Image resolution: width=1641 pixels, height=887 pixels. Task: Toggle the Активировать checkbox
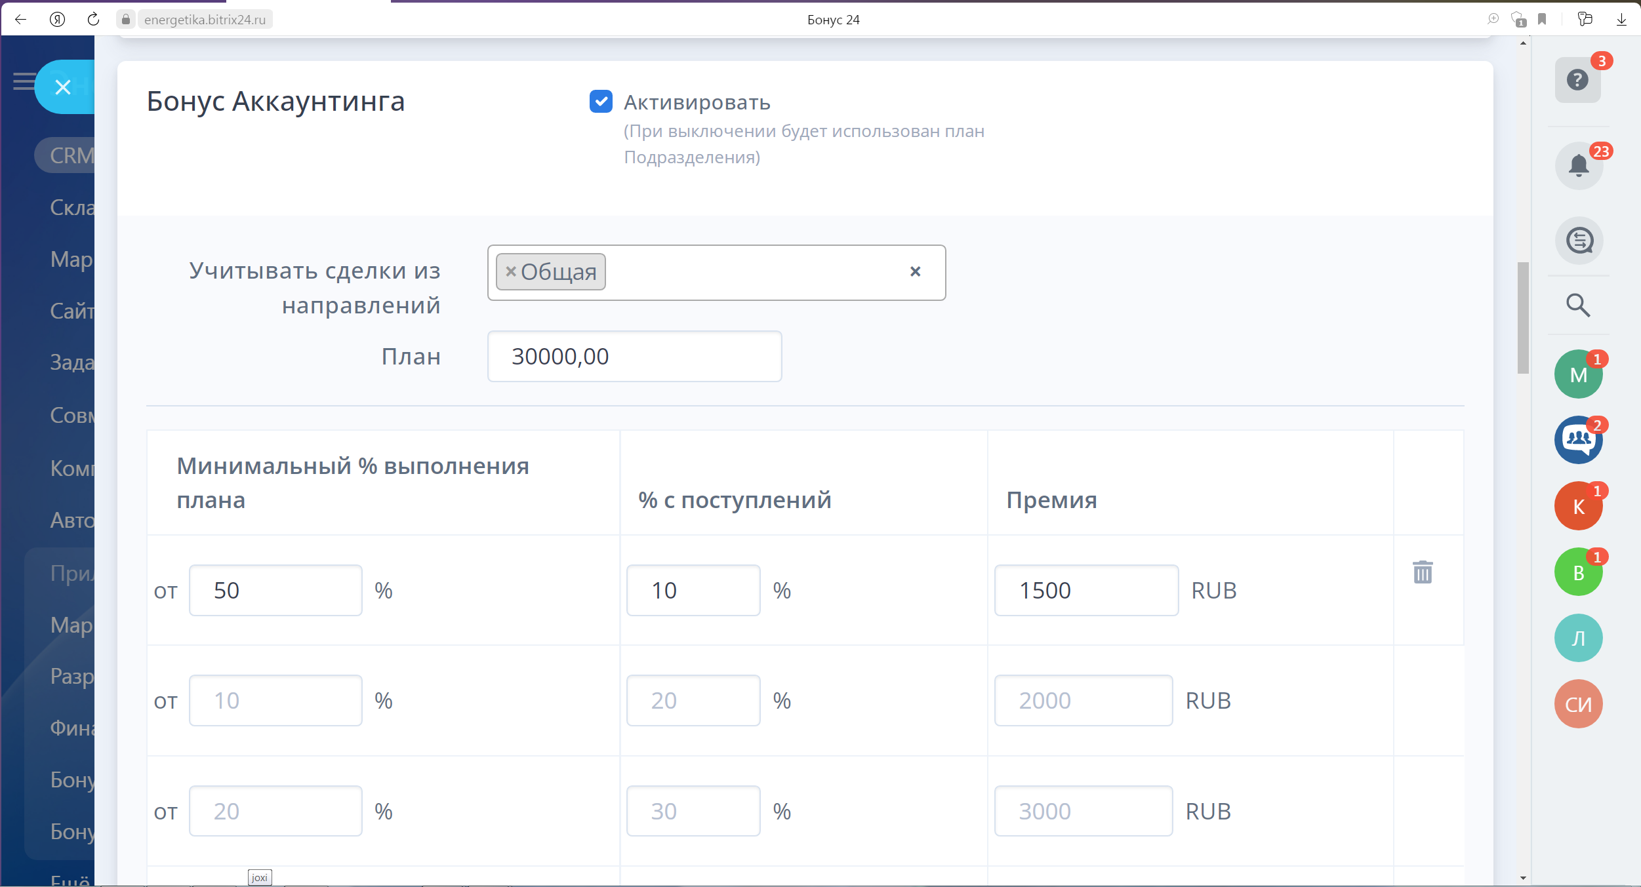(x=601, y=102)
